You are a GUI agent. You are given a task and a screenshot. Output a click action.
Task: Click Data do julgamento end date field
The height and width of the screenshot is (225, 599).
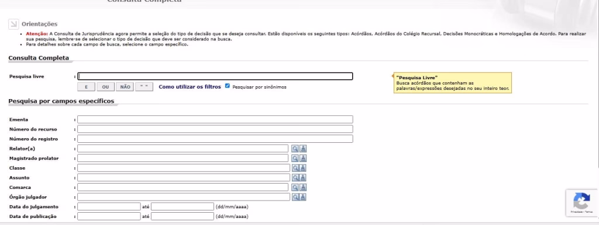click(x=183, y=207)
